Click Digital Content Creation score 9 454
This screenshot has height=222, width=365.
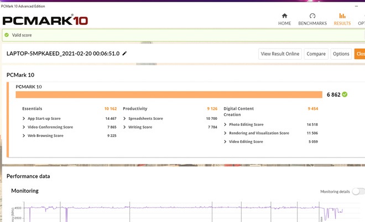coord(313,109)
